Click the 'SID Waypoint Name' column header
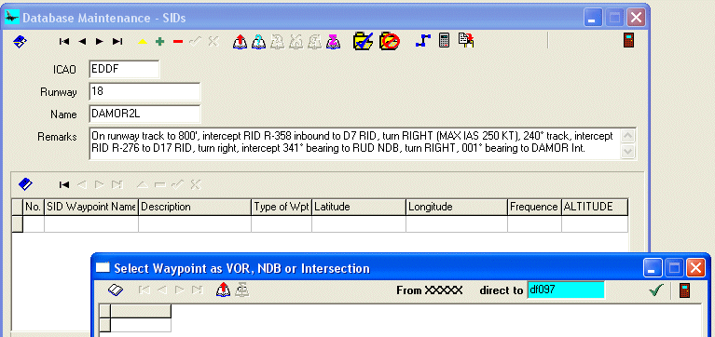Screen dimensions: 715x337 pyautogui.click(x=91, y=207)
